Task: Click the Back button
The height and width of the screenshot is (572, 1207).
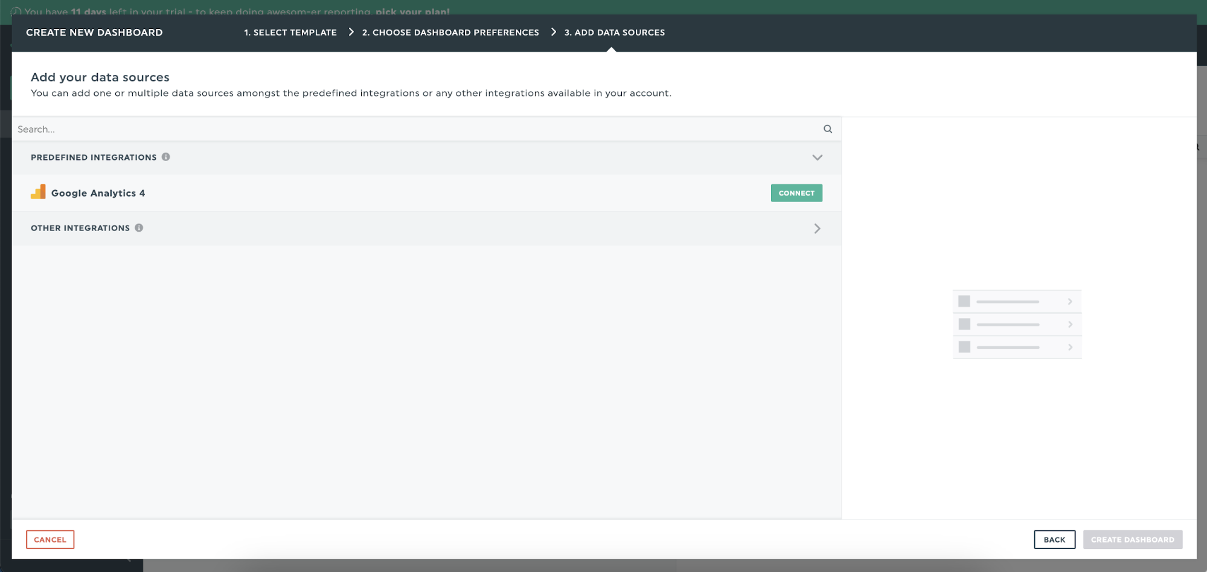Action: (1054, 539)
